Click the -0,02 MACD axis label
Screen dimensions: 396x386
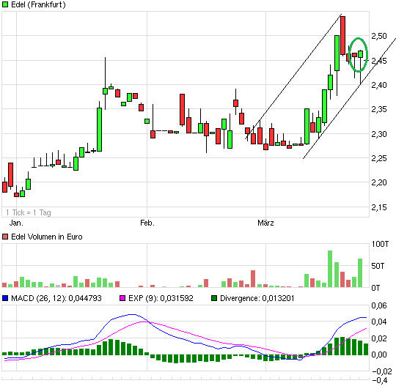click(x=382, y=371)
